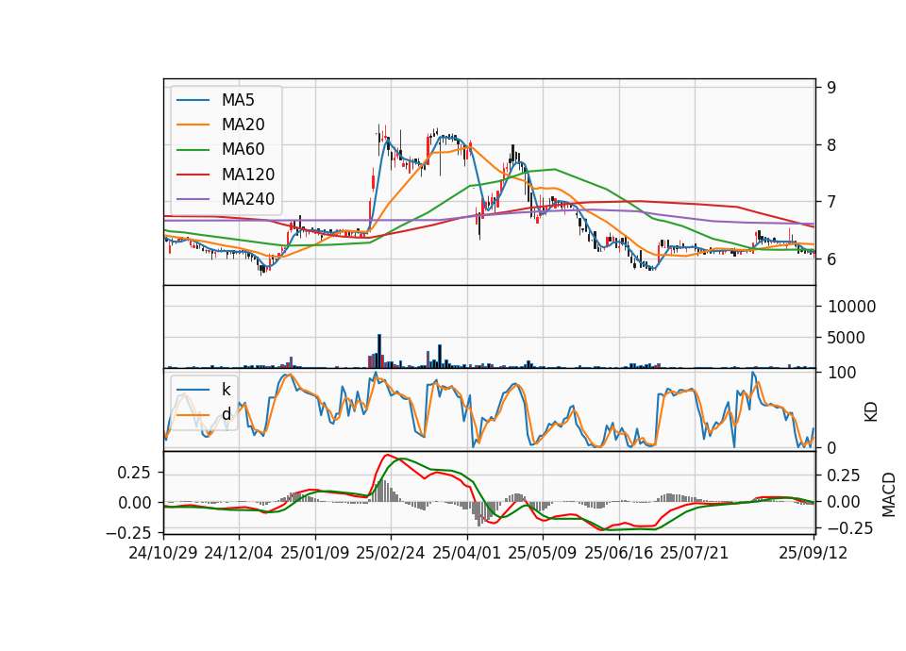Image resolution: width=906 pixels, height=651 pixels.
Task: Click the red MA120 legend line sample
Action: tap(193, 175)
